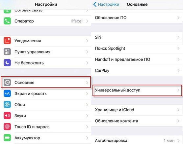The height and width of the screenshot is (144, 183).
Task: Open Обновление контента row
Action: point(137,121)
